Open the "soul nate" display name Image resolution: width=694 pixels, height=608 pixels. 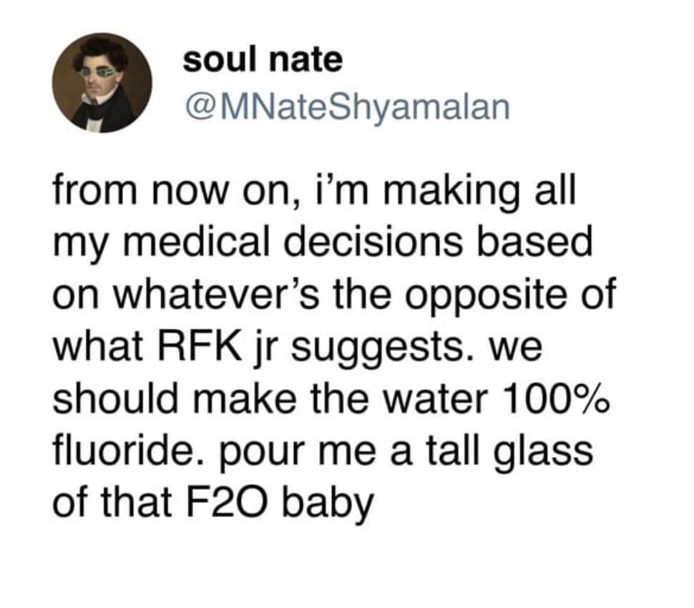[263, 60]
